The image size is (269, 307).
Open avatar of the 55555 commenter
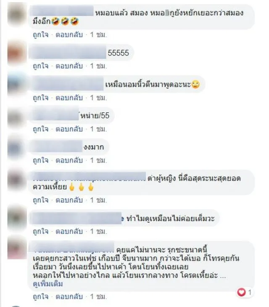[17, 53]
